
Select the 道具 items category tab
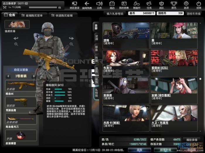(x=96, y=70)
